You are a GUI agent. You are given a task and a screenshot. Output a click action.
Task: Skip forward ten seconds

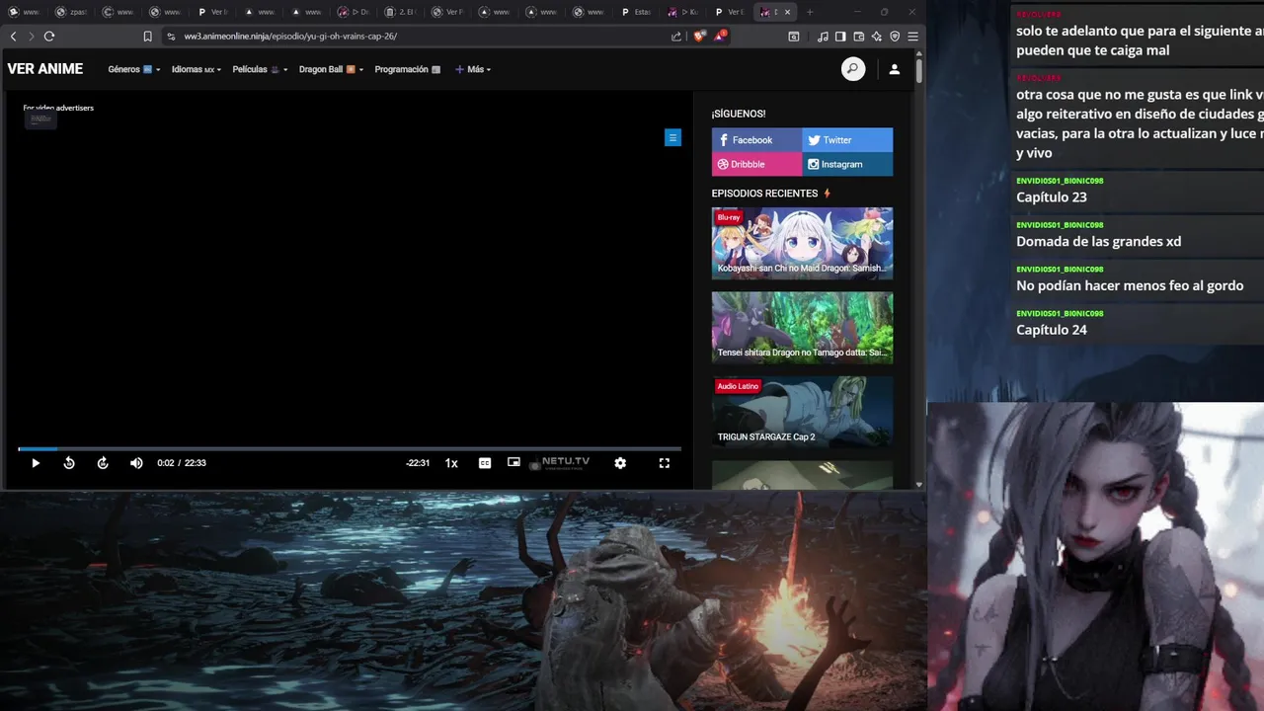point(103,463)
